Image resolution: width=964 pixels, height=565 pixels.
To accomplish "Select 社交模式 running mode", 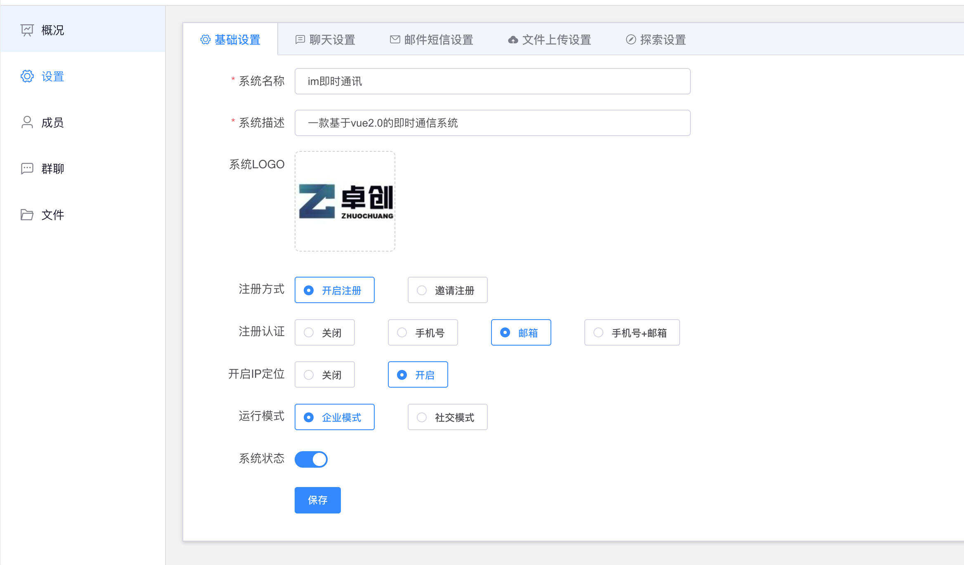I will click(x=447, y=417).
